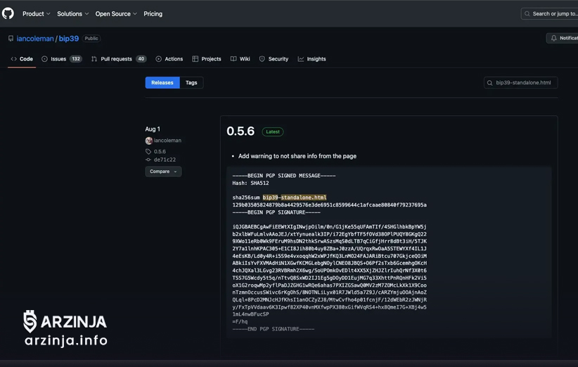The width and height of the screenshot is (578, 367).
Task: Click the repository icon beside iancoleman
Action: click(11, 39)
